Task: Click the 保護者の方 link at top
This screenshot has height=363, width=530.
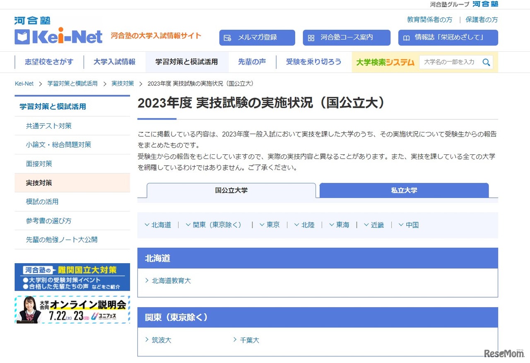Action: 482,19
